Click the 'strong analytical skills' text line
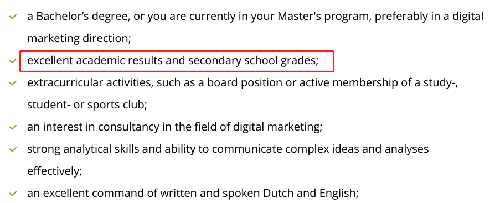 tap(228, 149)
